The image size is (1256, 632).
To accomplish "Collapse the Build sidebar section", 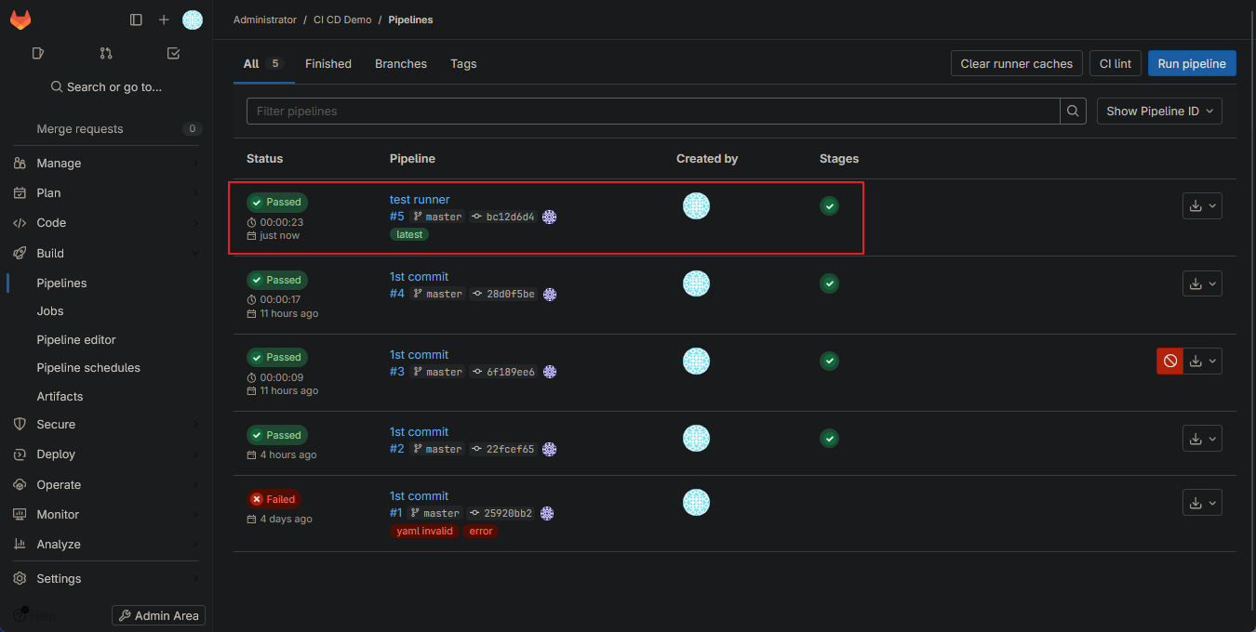I will pos(106,253).
